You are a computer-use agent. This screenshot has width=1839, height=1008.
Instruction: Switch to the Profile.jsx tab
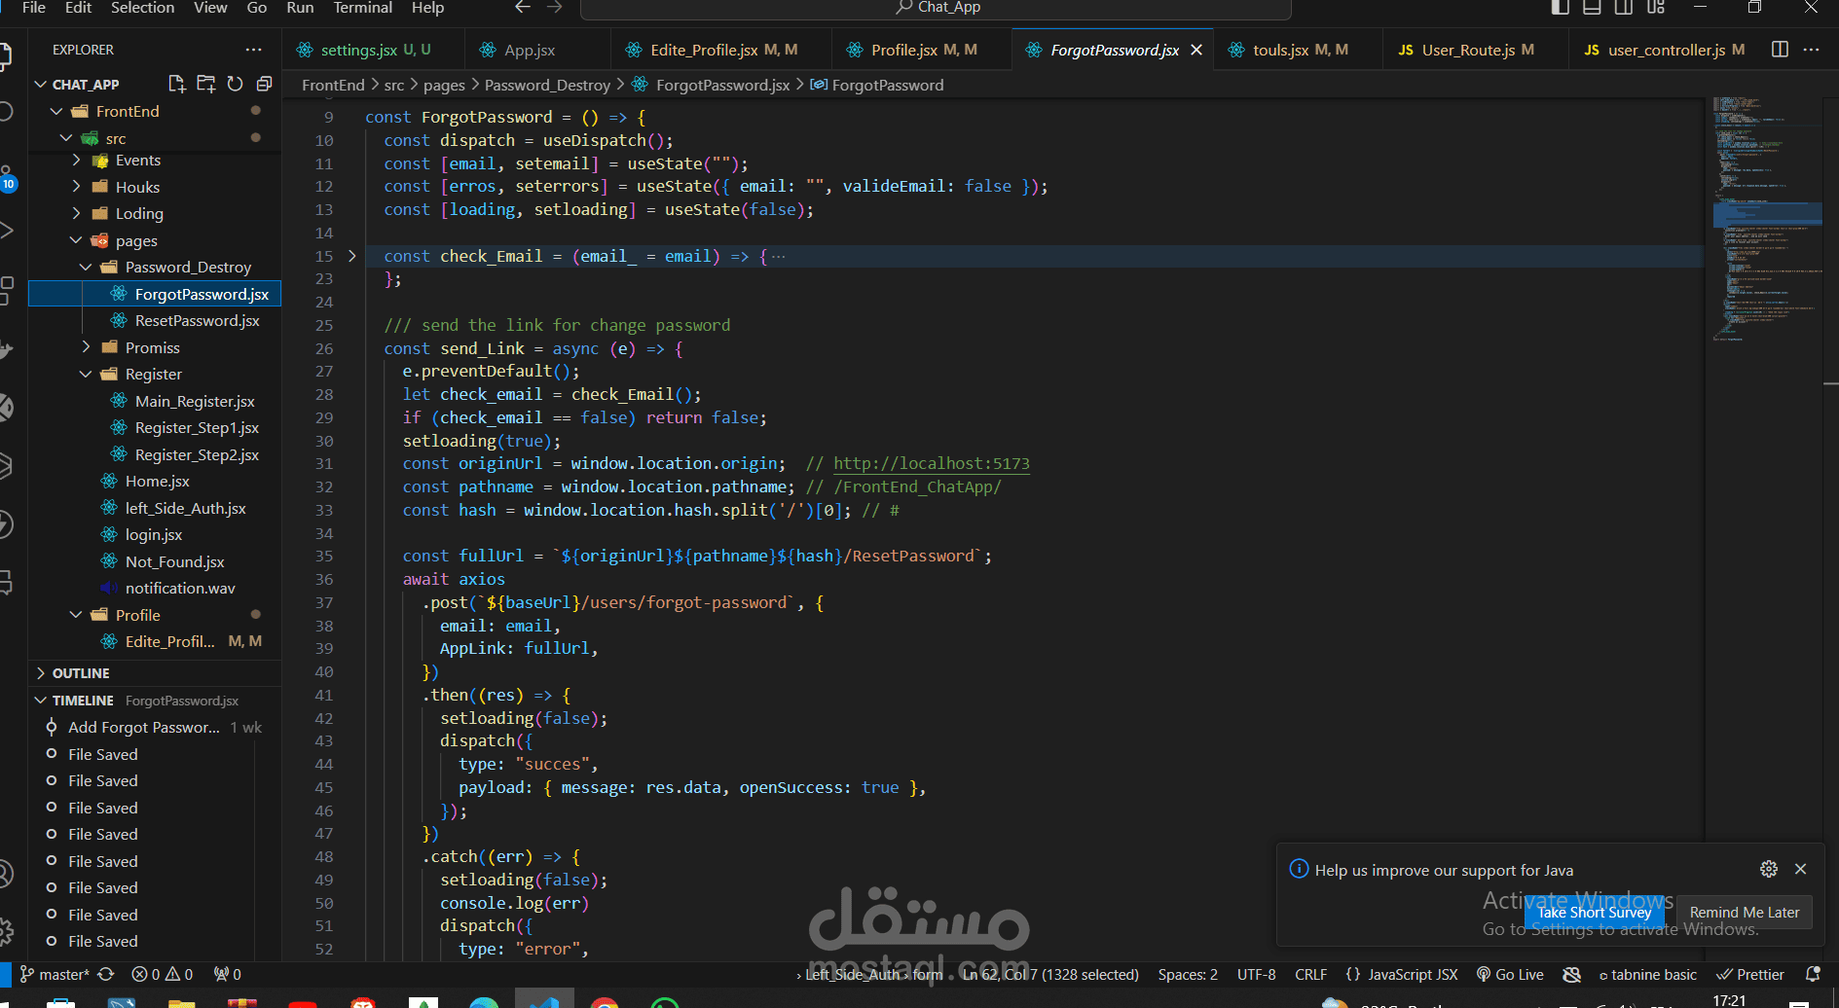[911, 50]
